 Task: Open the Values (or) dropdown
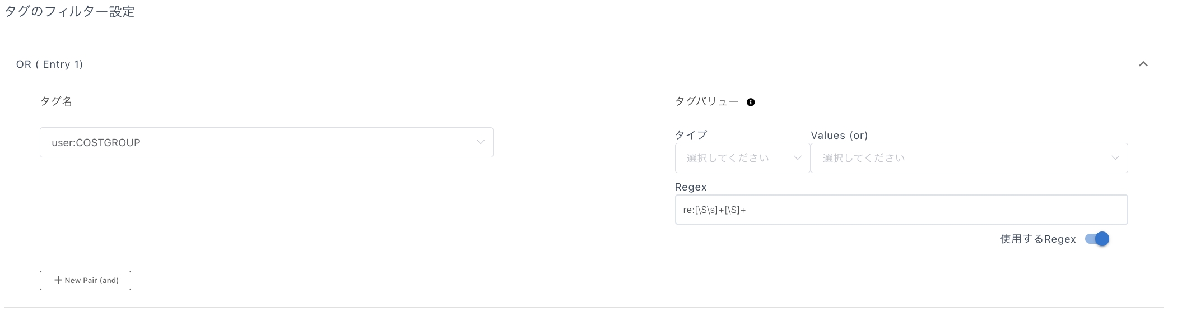point(969,158)
